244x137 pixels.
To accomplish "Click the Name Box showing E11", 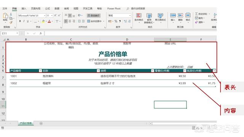I will pyautogui.click(x=10, y=33).
